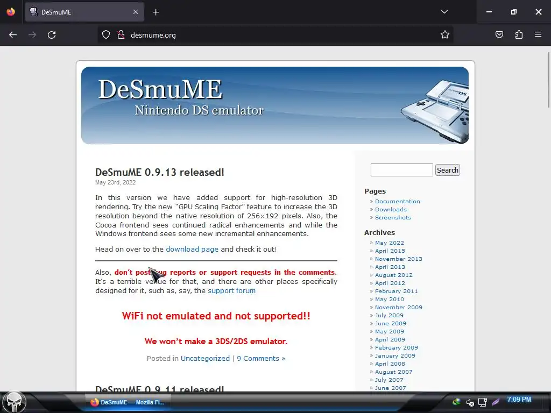Image resolution: width=551 pixels, height=413 pixels.
Task: Open the July 2007 archive
Action: pyautogui.click(x=389, y=380)
